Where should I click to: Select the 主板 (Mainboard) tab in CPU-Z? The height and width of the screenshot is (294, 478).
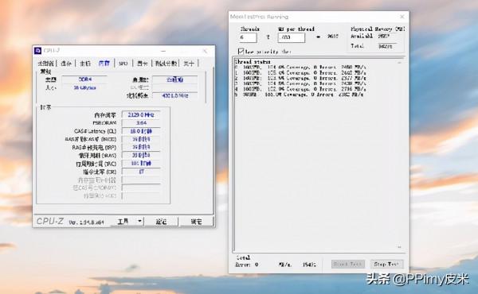tap(85, 64)
